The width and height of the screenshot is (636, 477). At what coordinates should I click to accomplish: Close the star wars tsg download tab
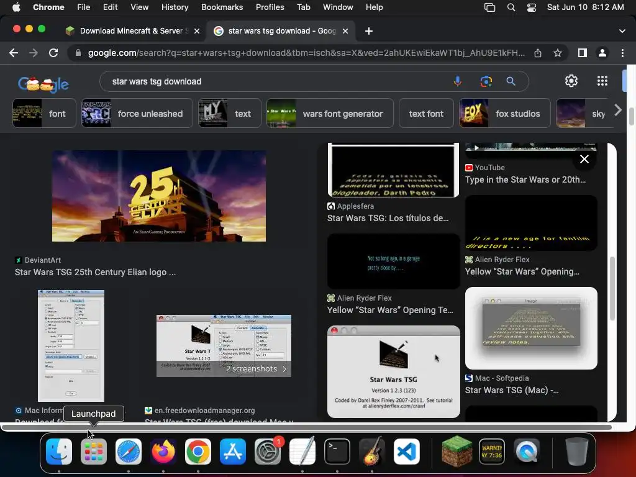coord(345,31)
